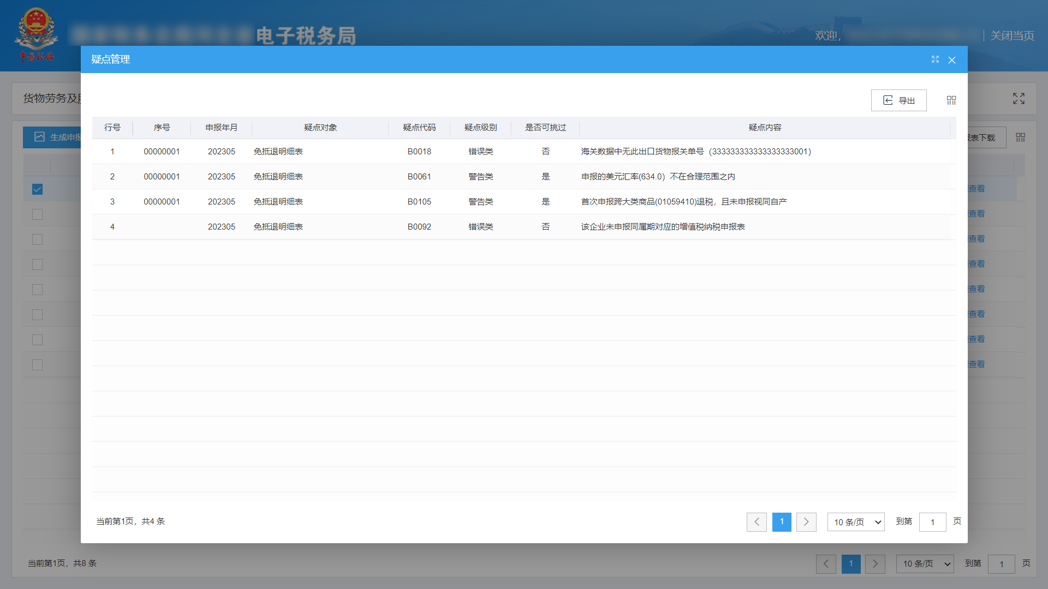The height and width of the screenshot is (589, 1048).
Task: Click the 关闭当页 link in the header
Action: [1013, 35]
